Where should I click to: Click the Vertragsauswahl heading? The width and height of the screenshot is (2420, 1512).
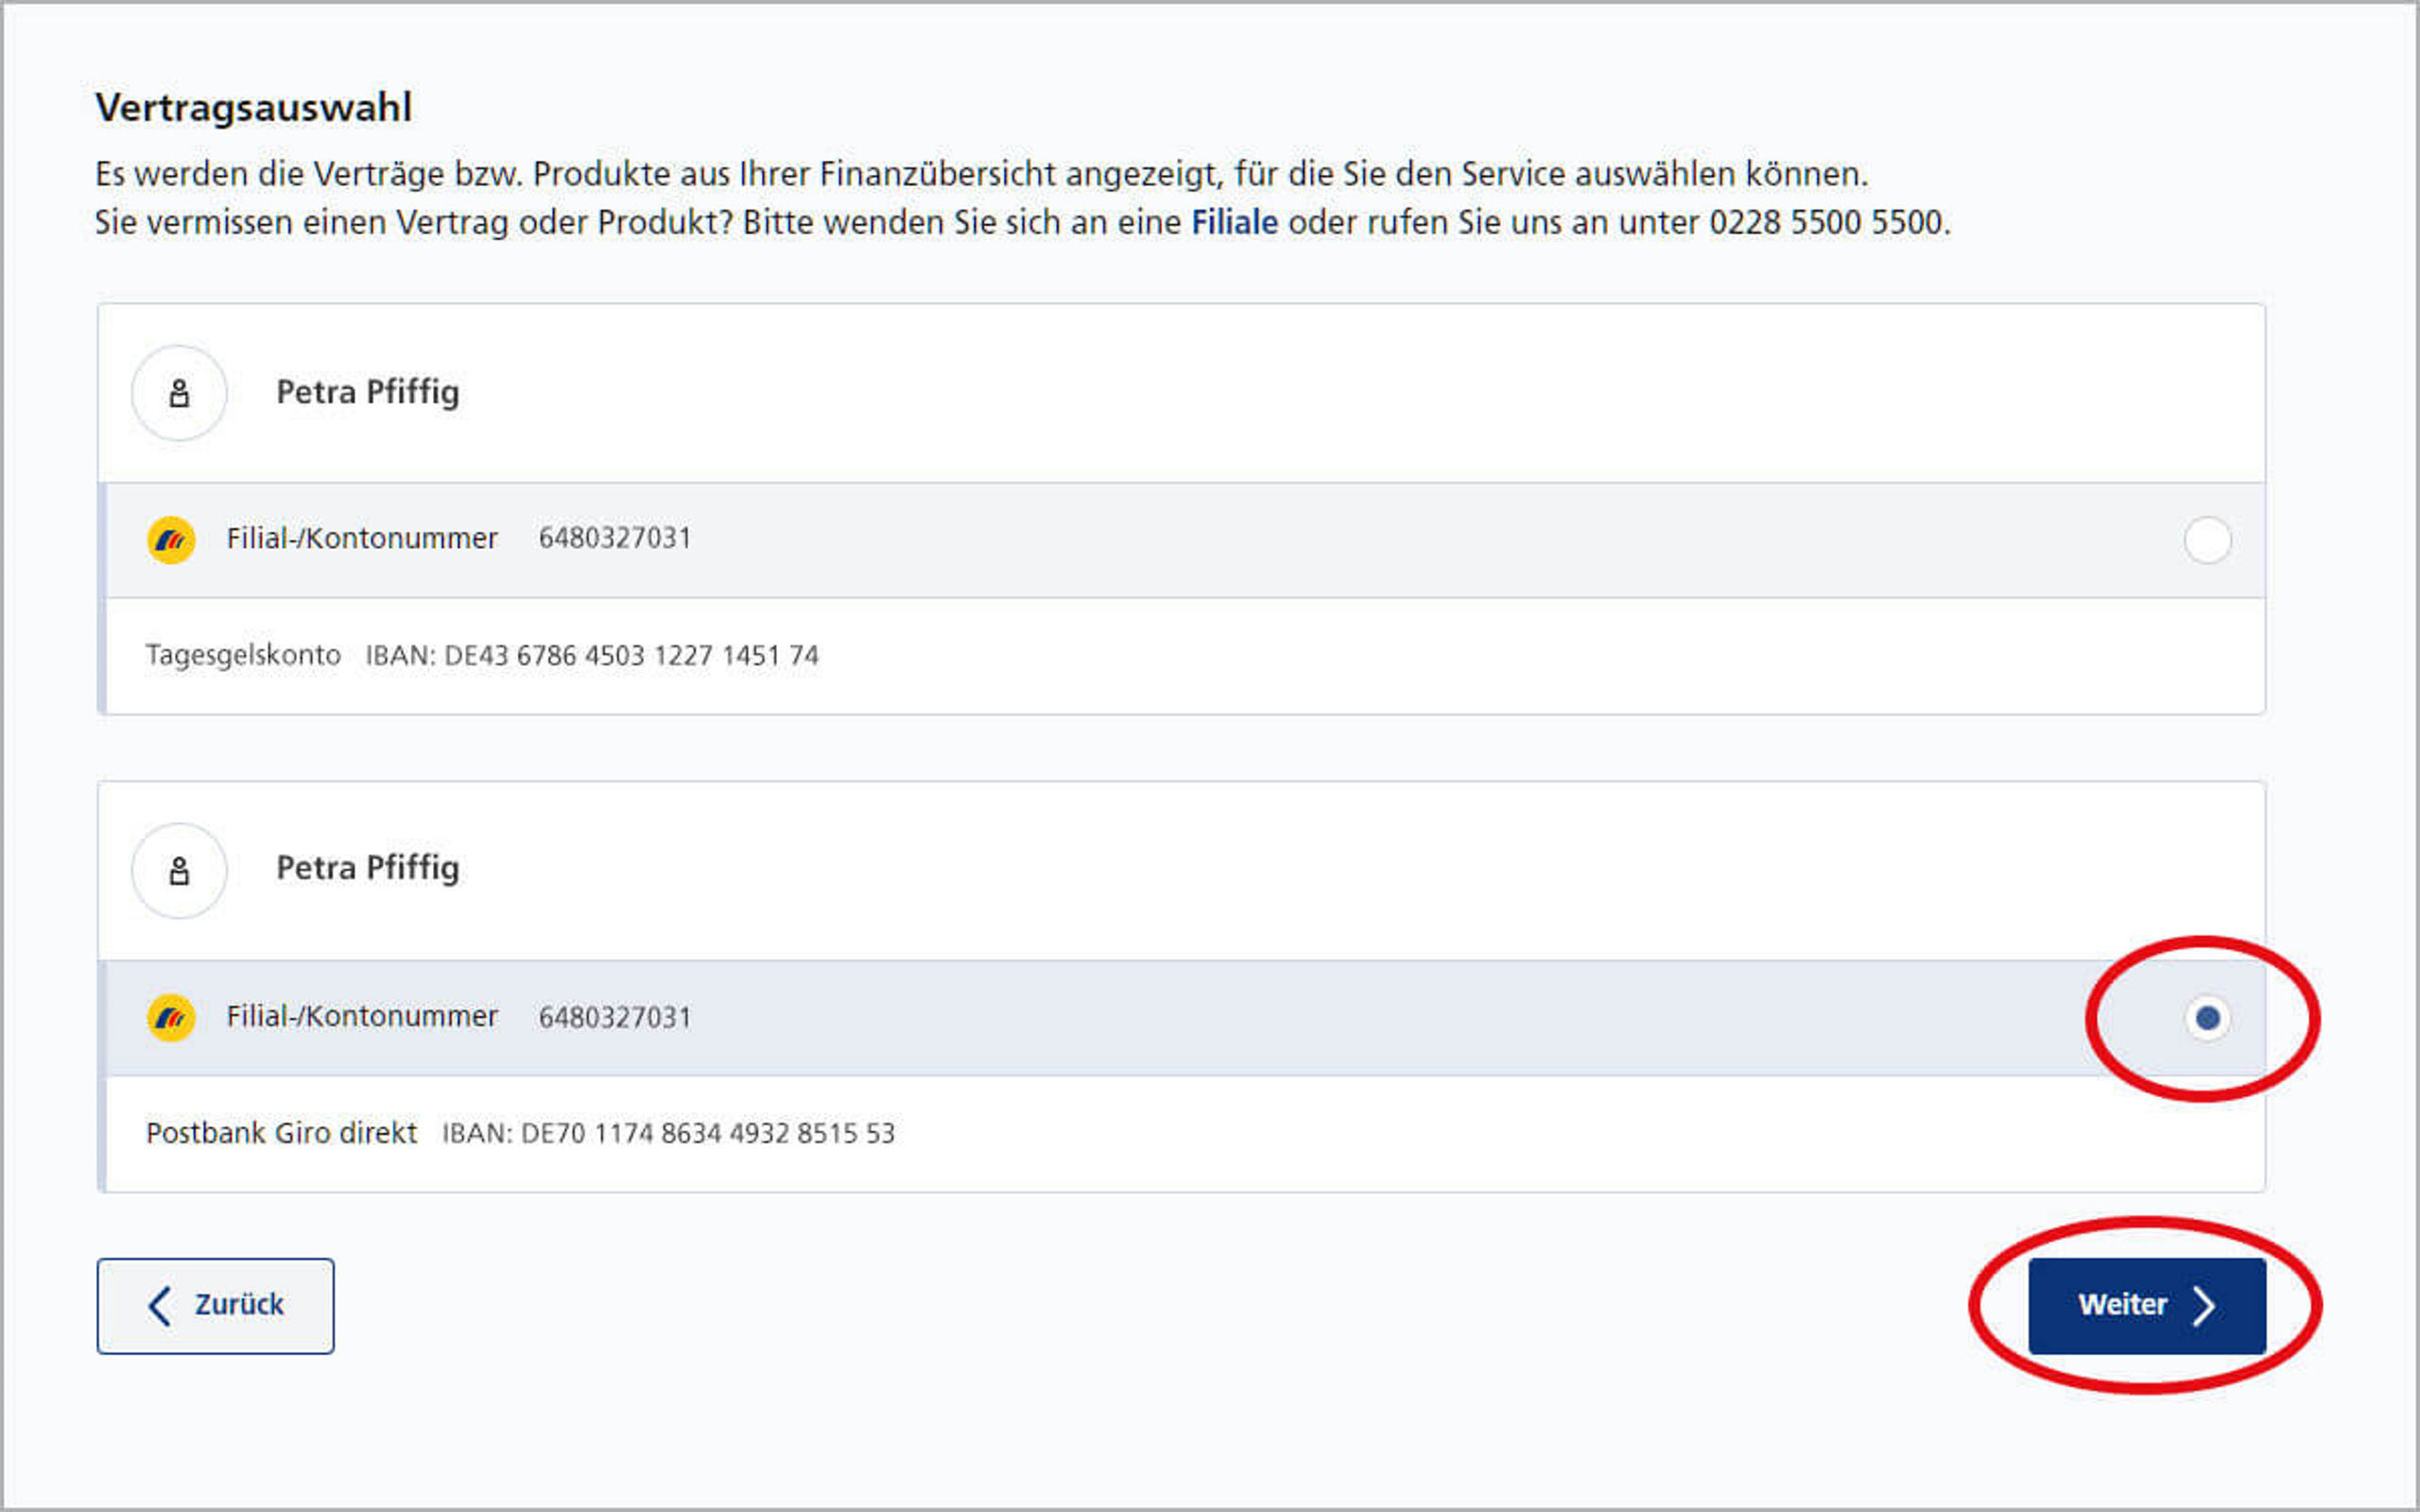(253, 108)
